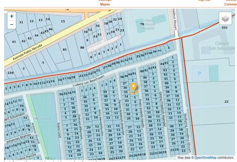Image resolution: width=237 pixels, height=162 pixels.
Task: Follow the OpenStreetMap attribution link
Action: coord(205,158)
